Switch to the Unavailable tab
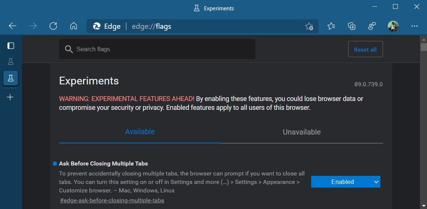This screenshot has width=427, height=209. [x=302, y=132]
